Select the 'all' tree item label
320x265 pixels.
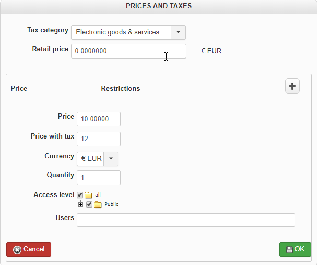click(98, 195)
